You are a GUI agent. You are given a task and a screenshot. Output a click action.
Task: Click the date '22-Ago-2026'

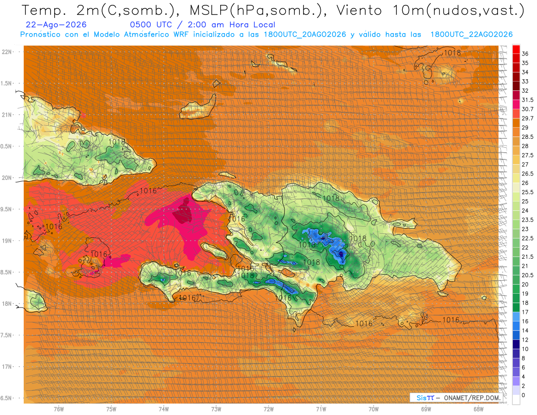pos(56,25)
